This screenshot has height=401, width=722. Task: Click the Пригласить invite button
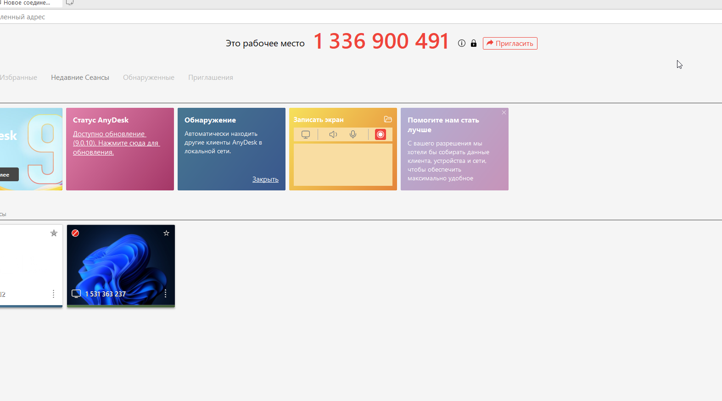pos(510,43)
